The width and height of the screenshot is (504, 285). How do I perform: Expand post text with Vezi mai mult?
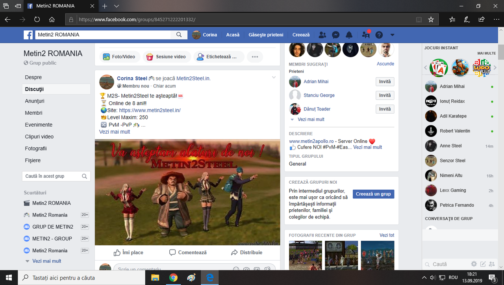[x=115, y=132]
